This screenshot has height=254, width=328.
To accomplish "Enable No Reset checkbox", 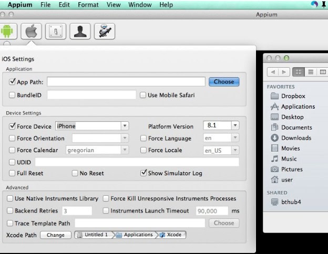I will pos(75,173).
